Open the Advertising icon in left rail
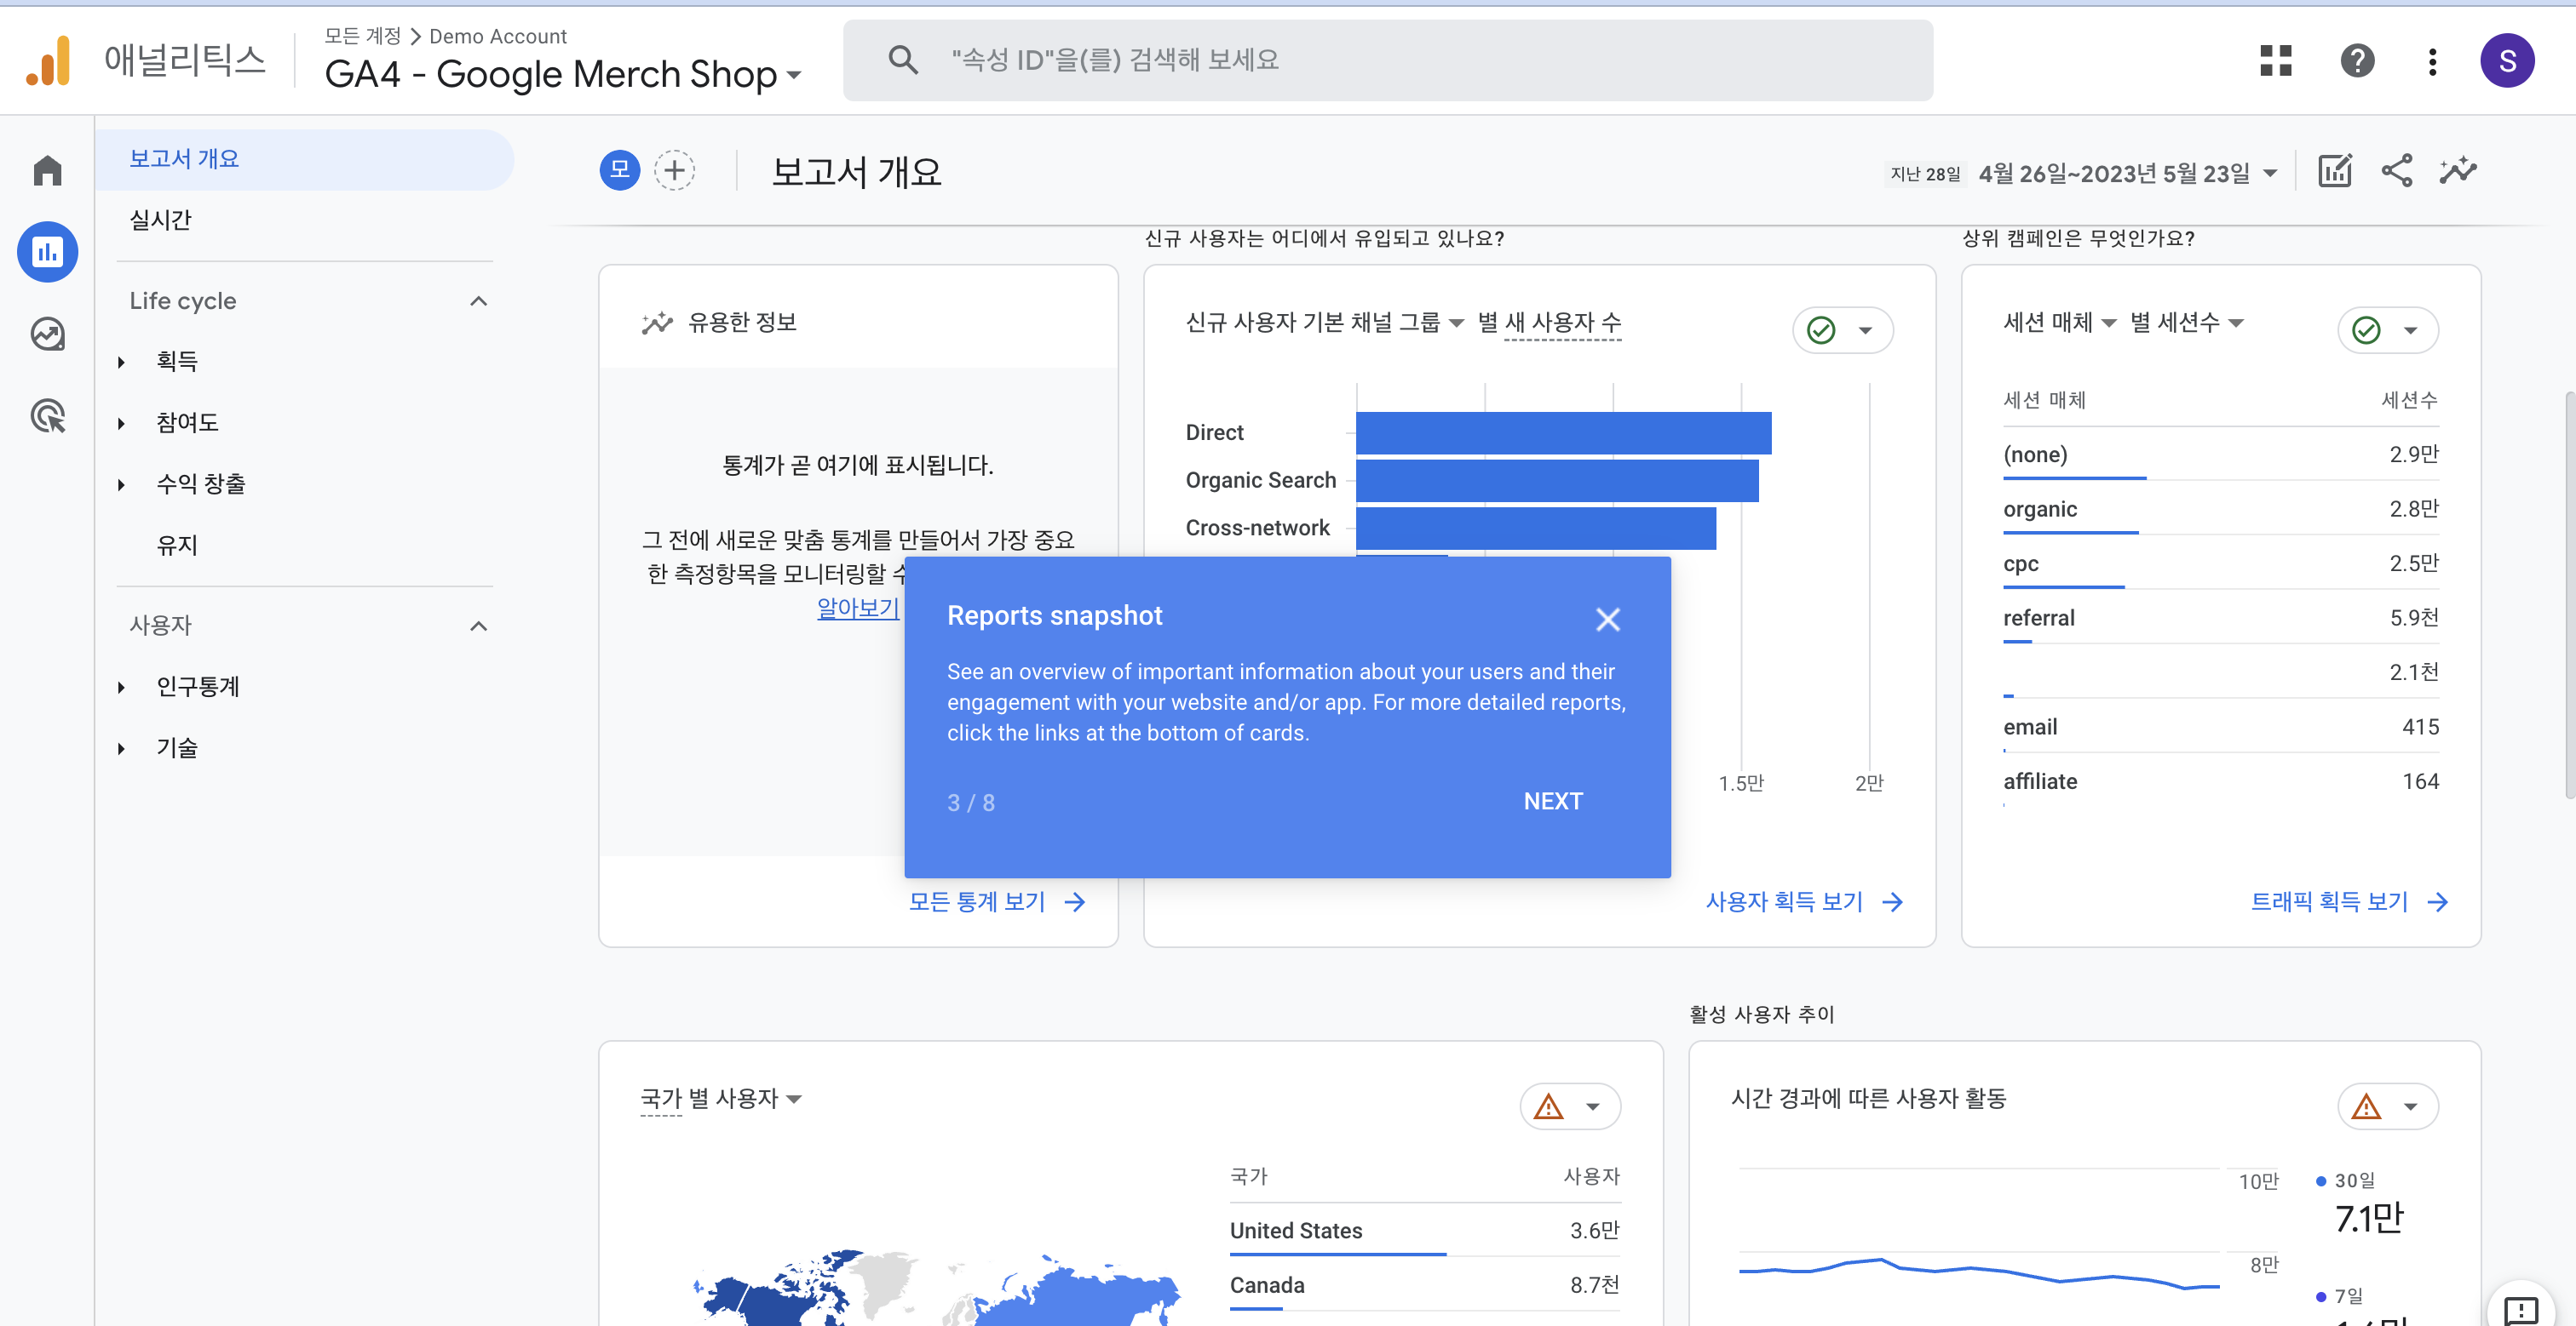 [x=47, y=415]
